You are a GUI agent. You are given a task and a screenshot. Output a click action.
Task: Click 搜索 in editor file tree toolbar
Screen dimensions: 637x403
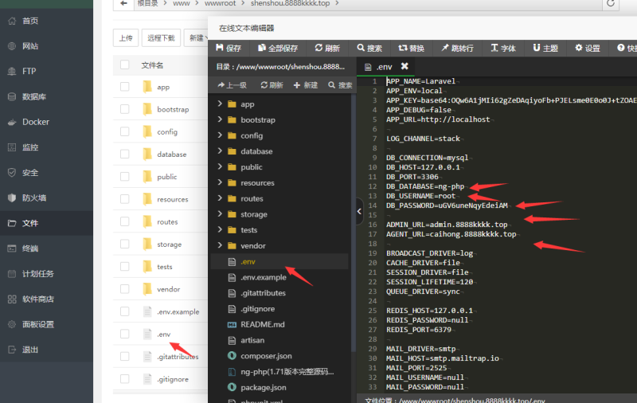click(x=340, y=85)
